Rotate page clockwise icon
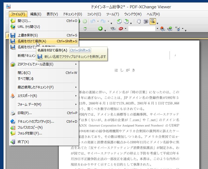 tap(126, 21)
